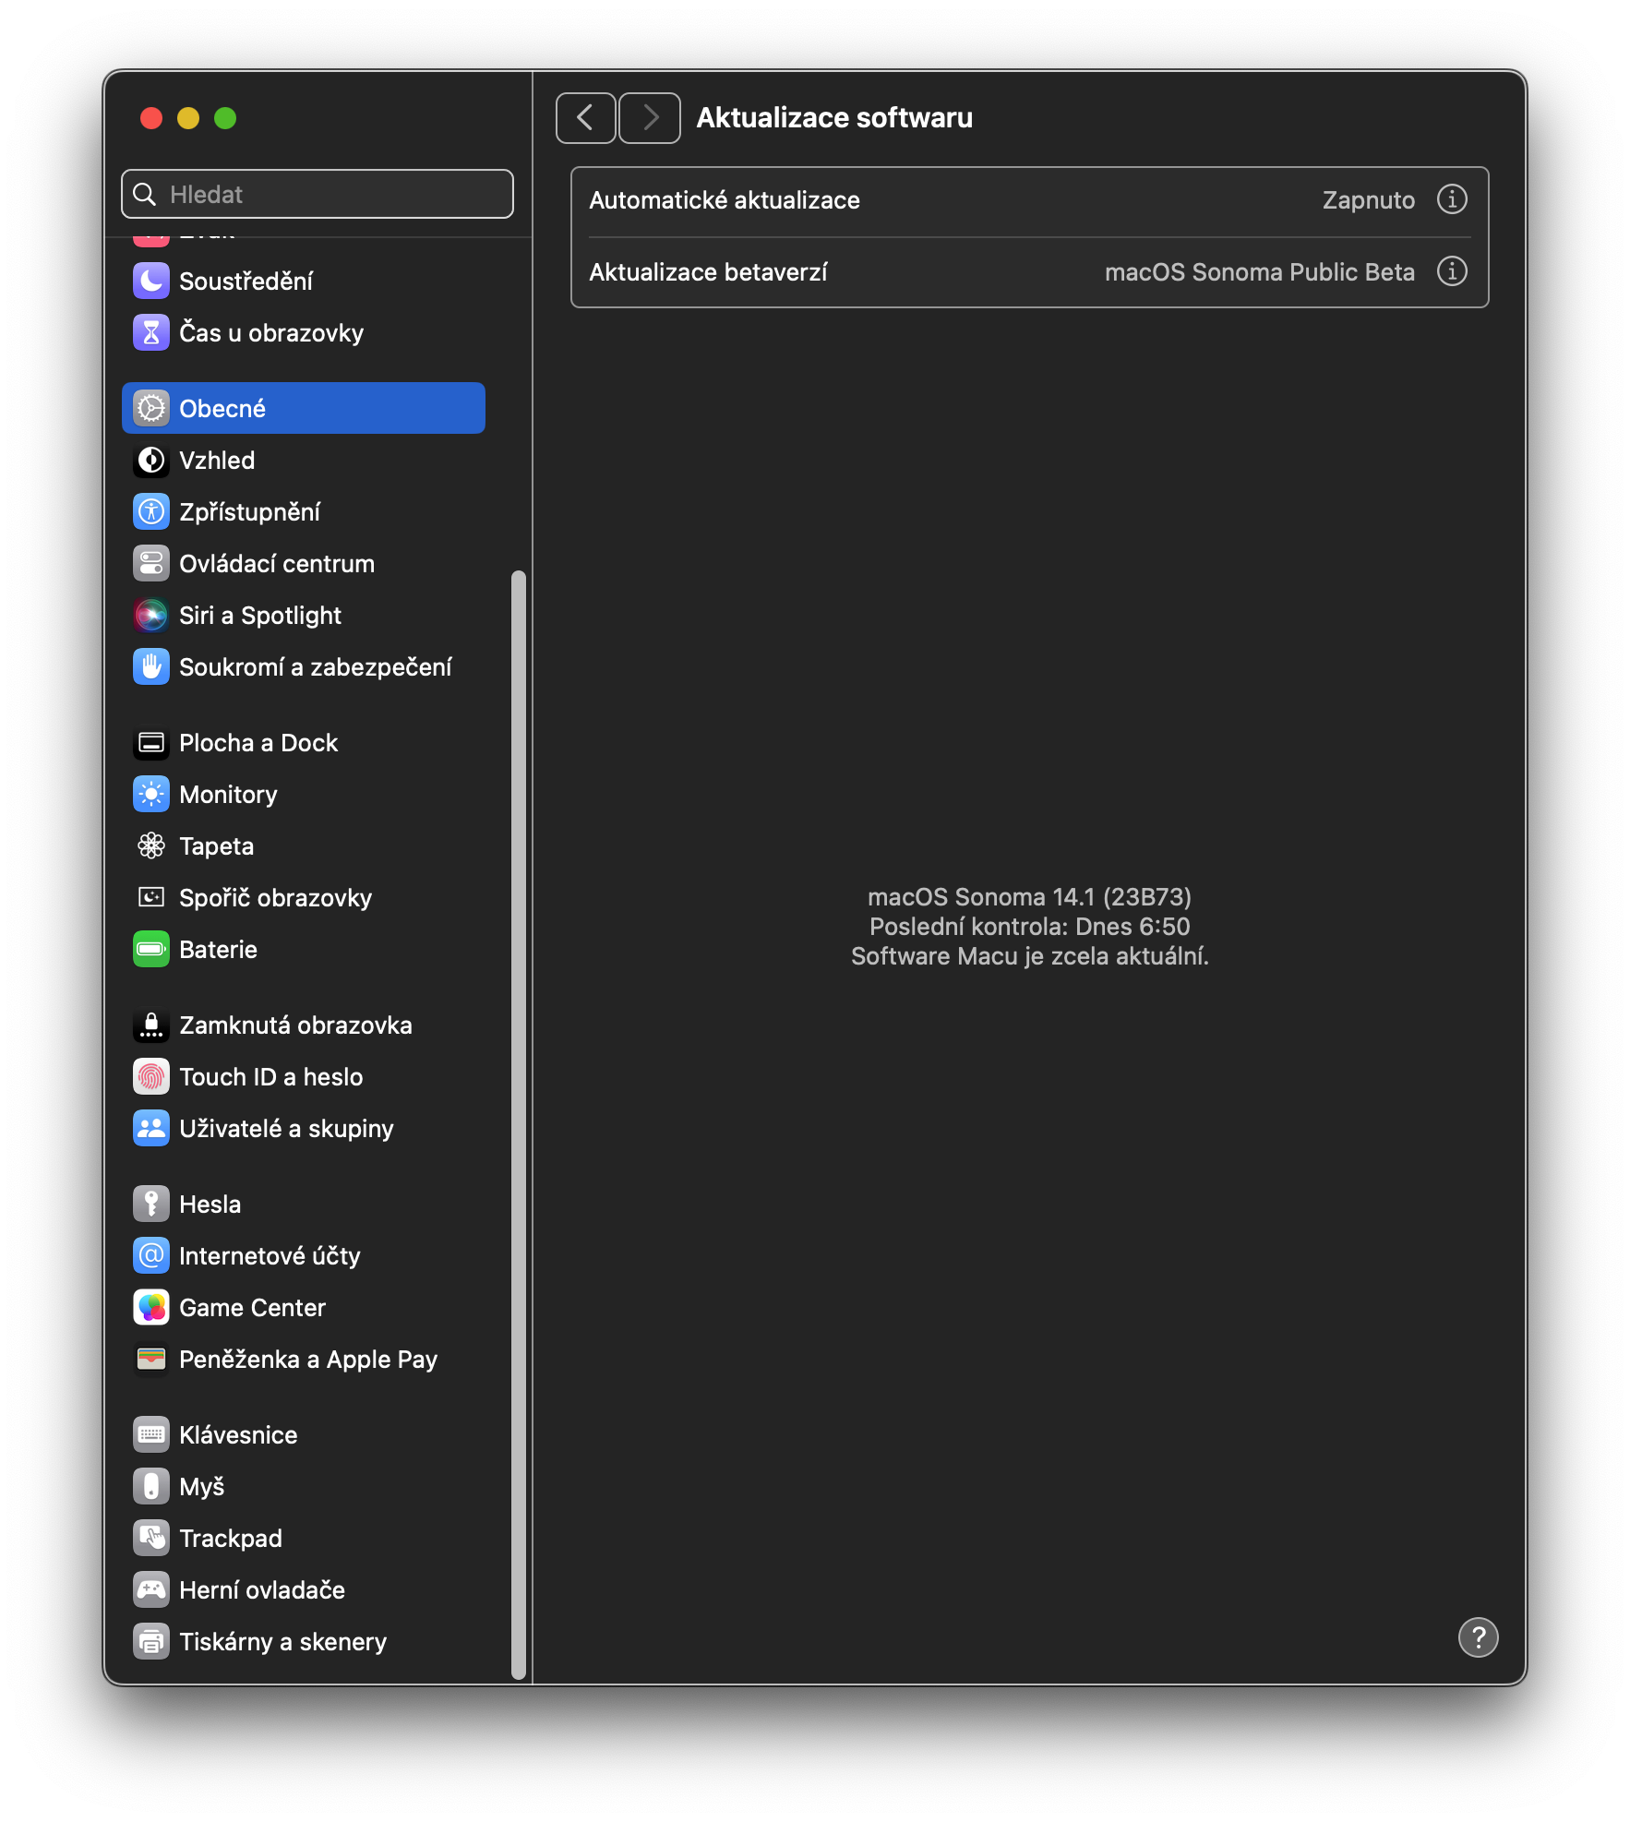This screenshot has height=1822, width=1630.
Task: Open info for Aktualizace betaverzí
Action: (1452, 271)
